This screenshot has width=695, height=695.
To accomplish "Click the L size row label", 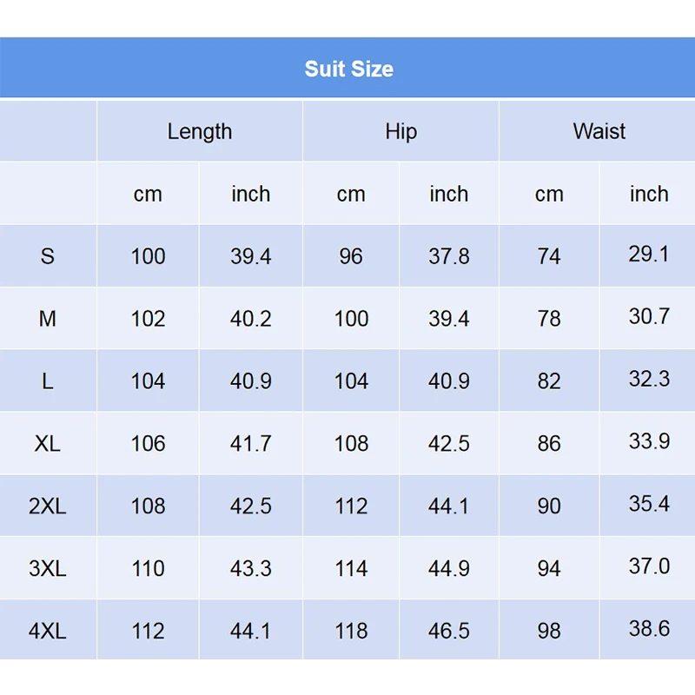I will coord(48,381).
